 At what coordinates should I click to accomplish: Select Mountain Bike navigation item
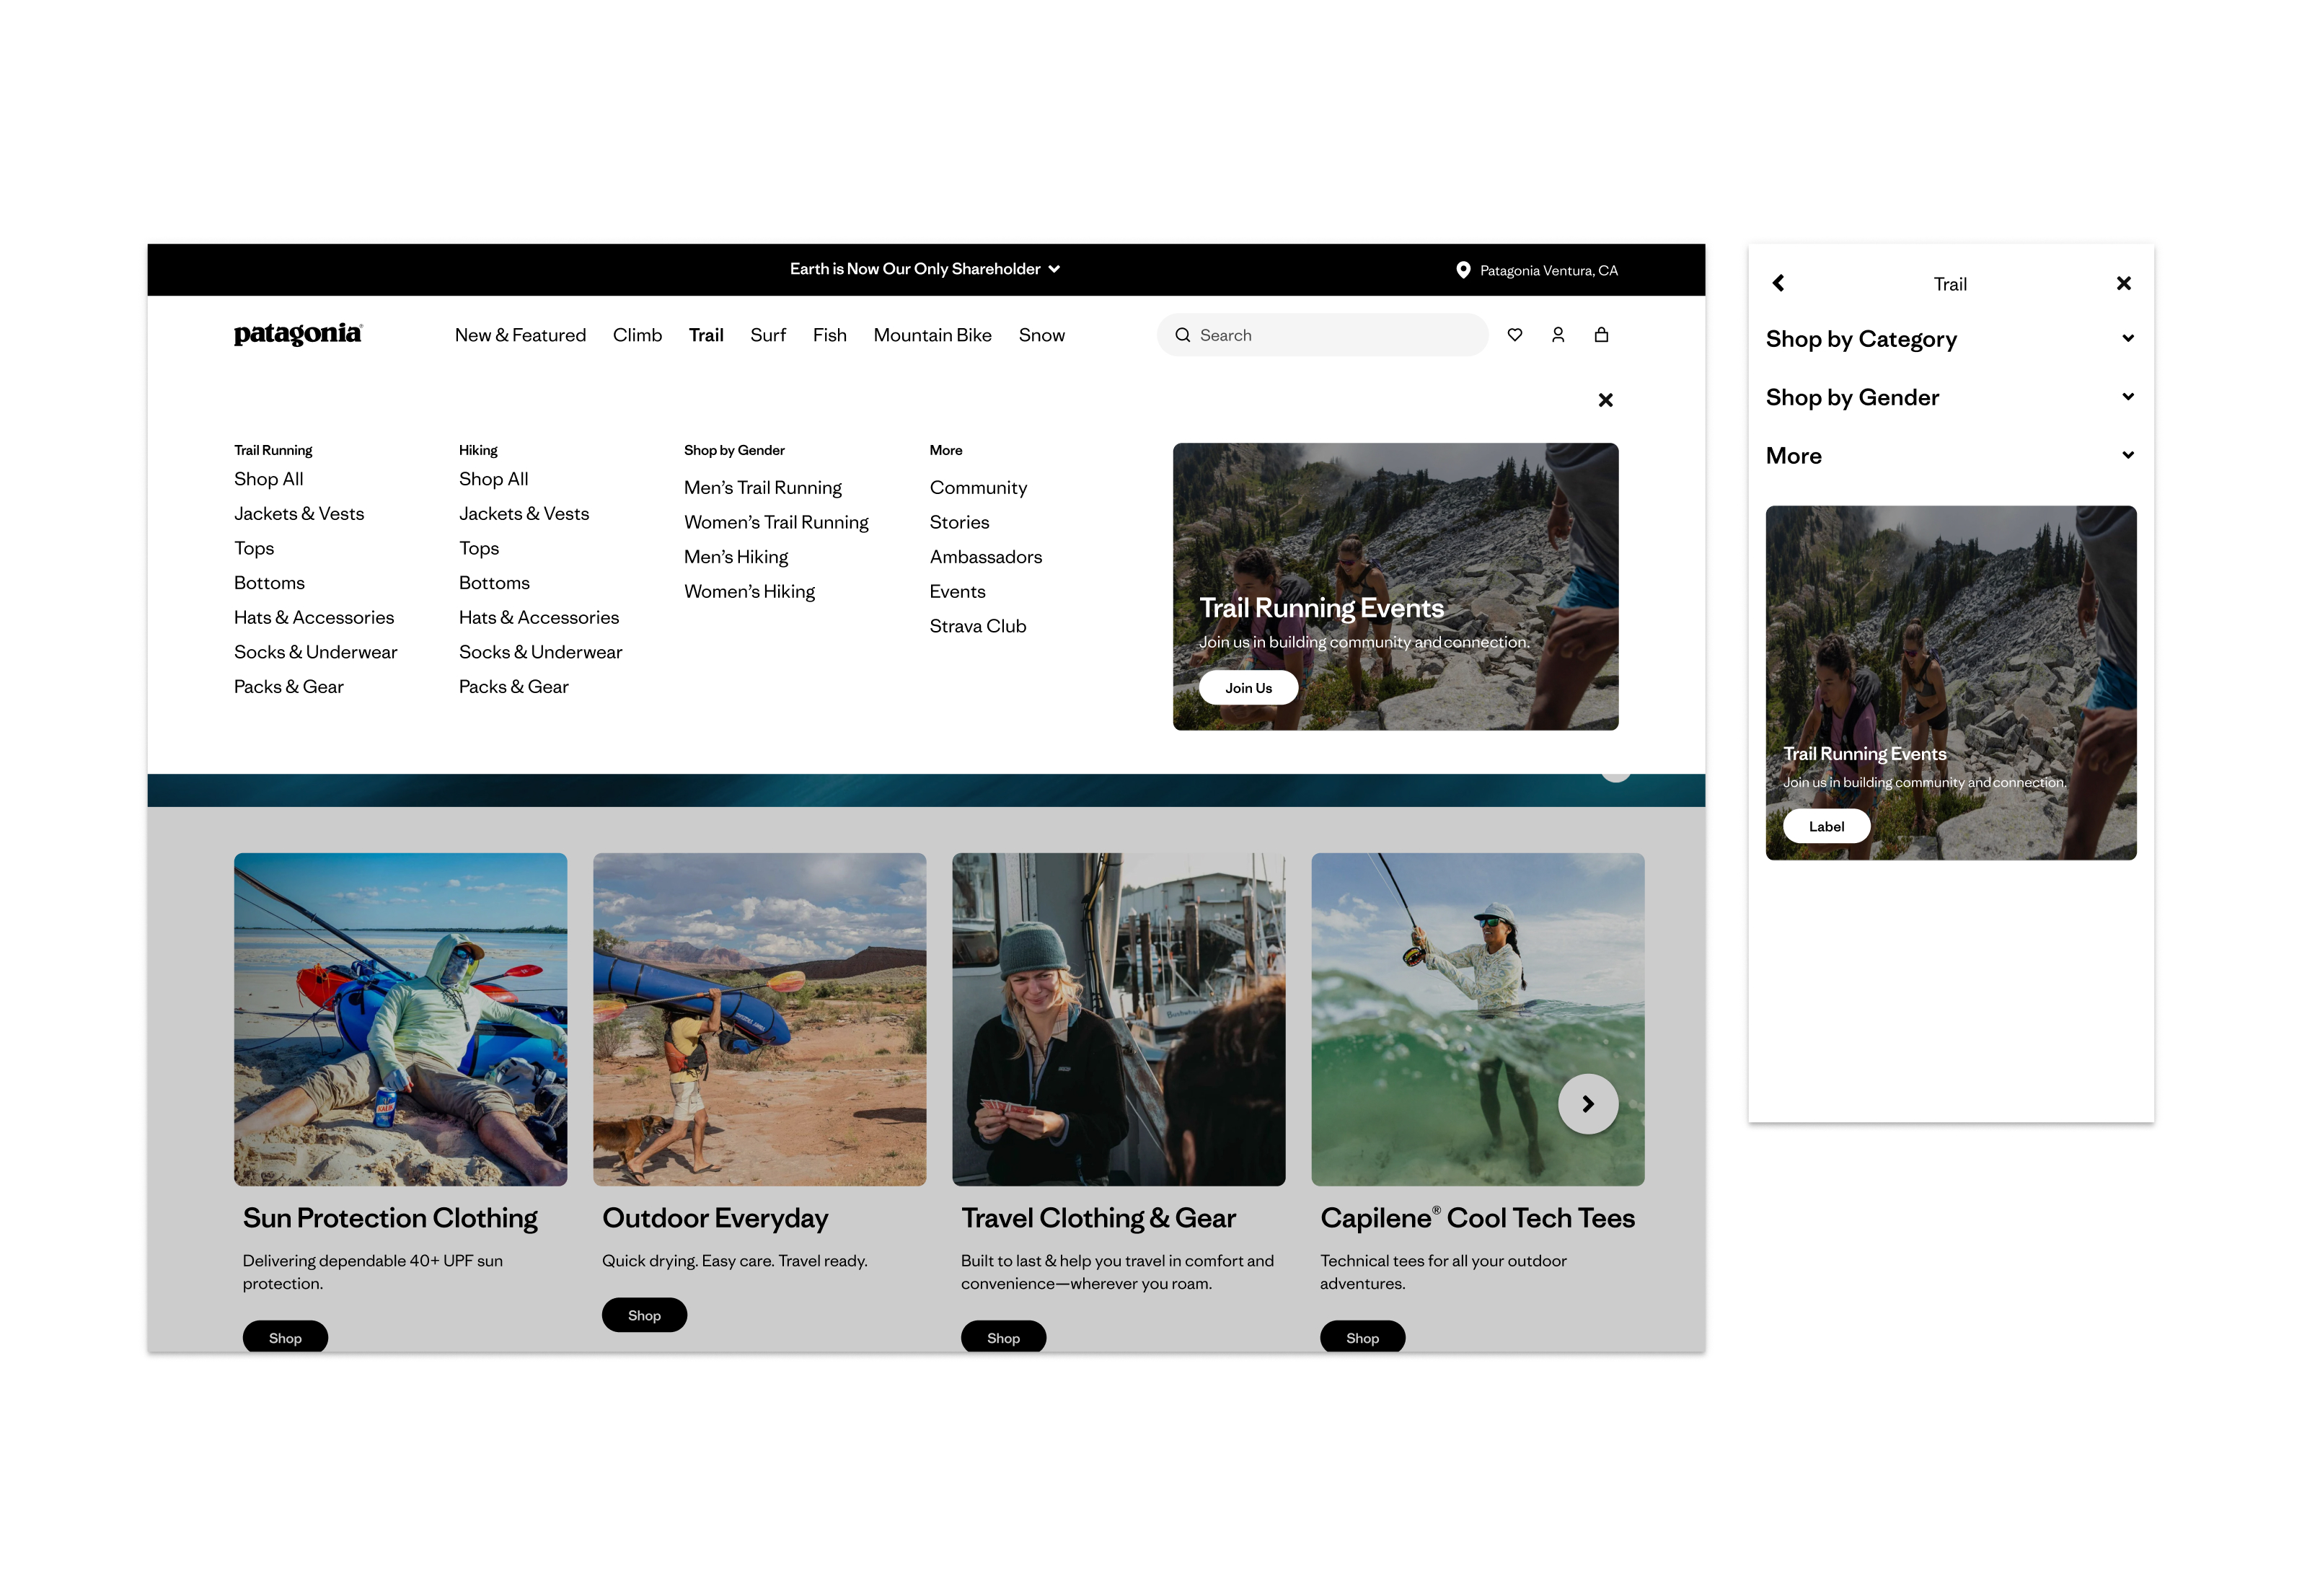(x=931, y=335)
